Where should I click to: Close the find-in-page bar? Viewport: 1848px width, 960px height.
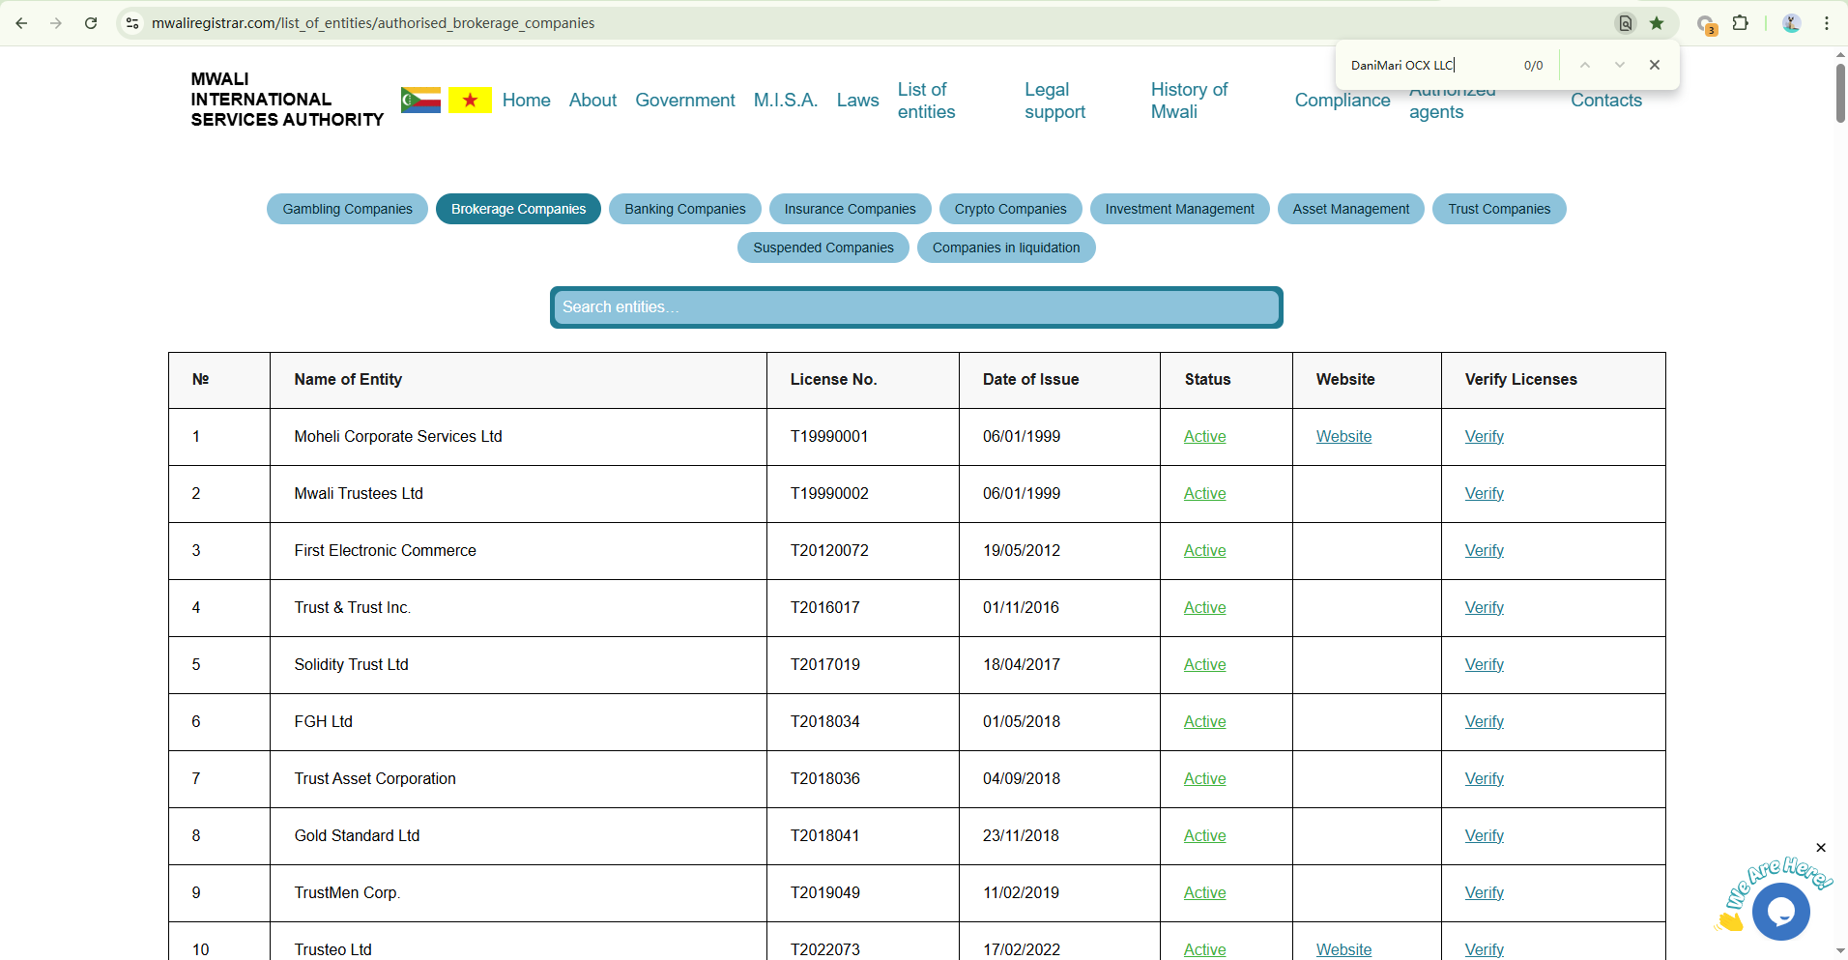(1655, 65)
